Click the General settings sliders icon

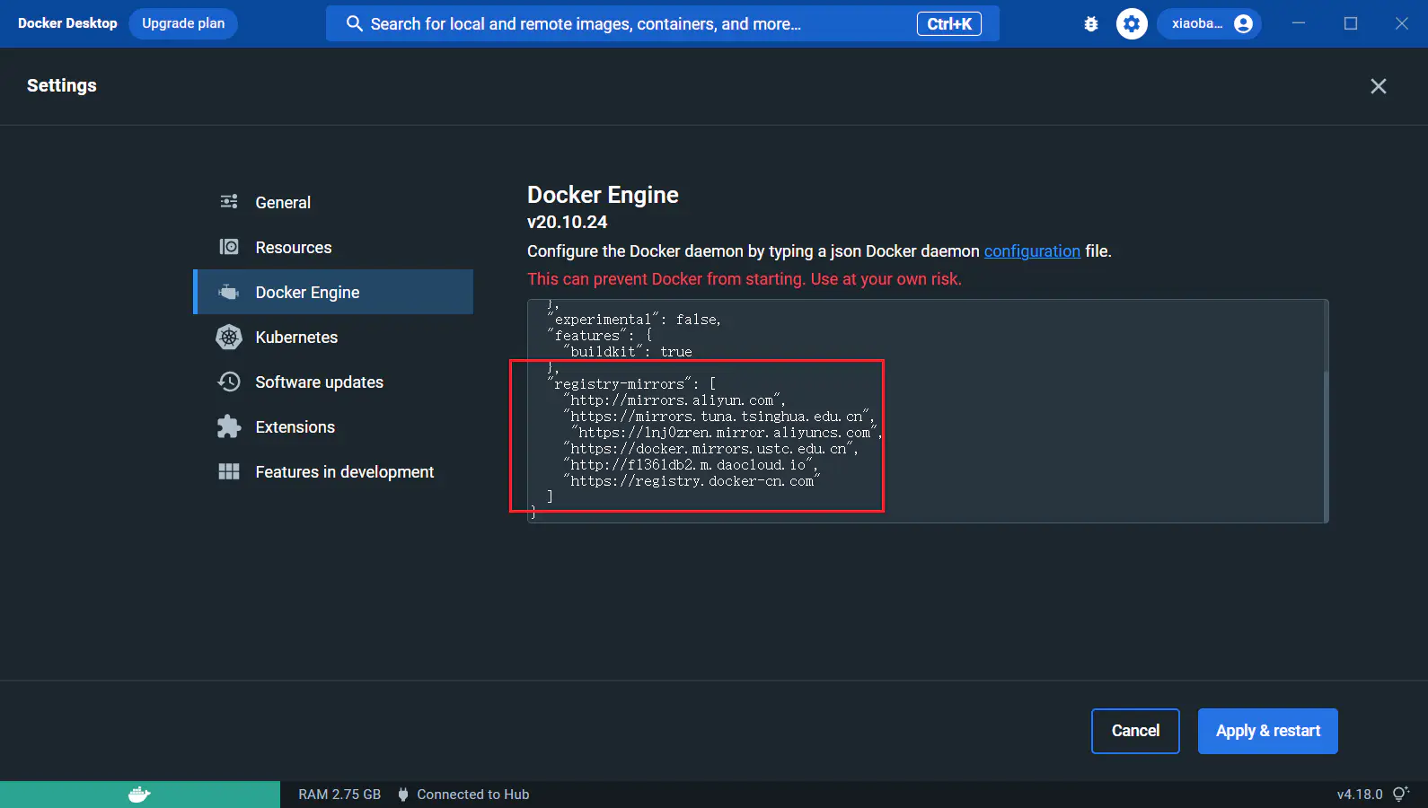tap(229, 202)
